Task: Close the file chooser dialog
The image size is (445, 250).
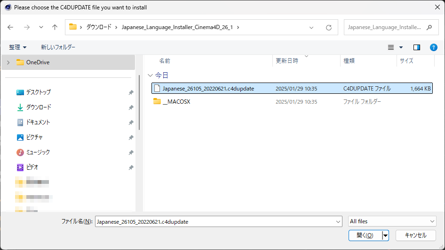Action: tap(437, 8)
